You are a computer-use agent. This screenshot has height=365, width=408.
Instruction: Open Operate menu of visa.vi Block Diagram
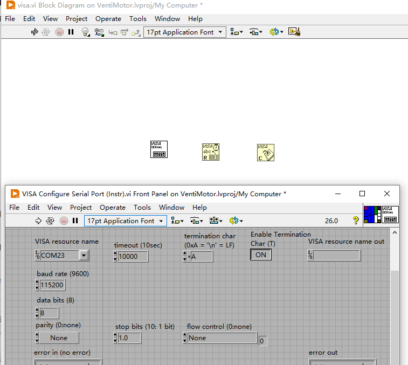pos(108,19)
